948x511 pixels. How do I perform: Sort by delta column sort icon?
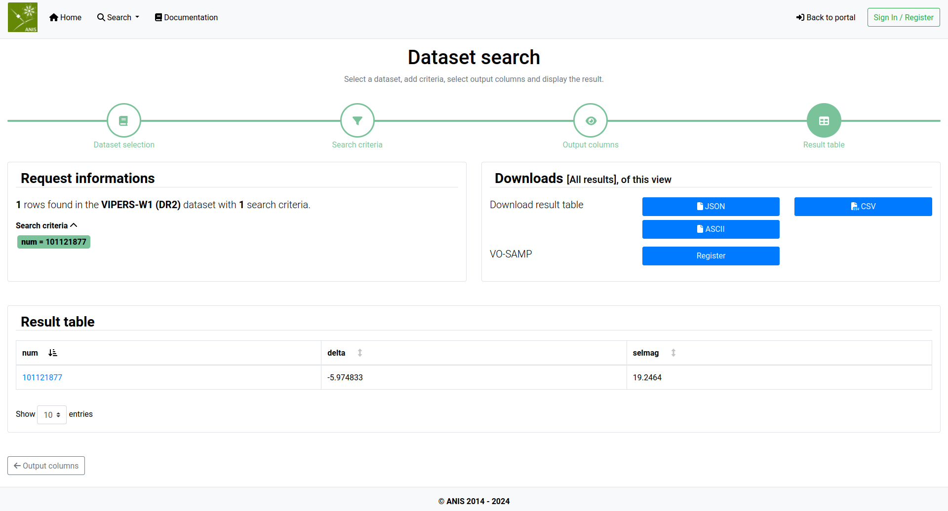pos(360,353)
